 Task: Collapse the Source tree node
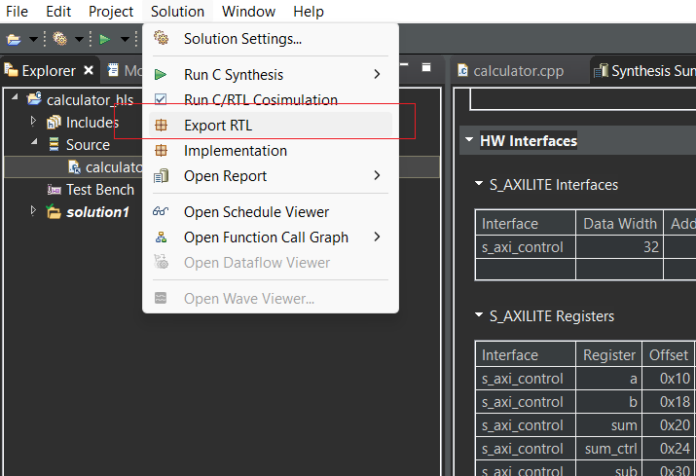pyautogui.click(x=34, y=142)
